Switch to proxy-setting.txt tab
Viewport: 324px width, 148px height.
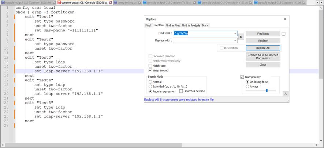(127, 3)
